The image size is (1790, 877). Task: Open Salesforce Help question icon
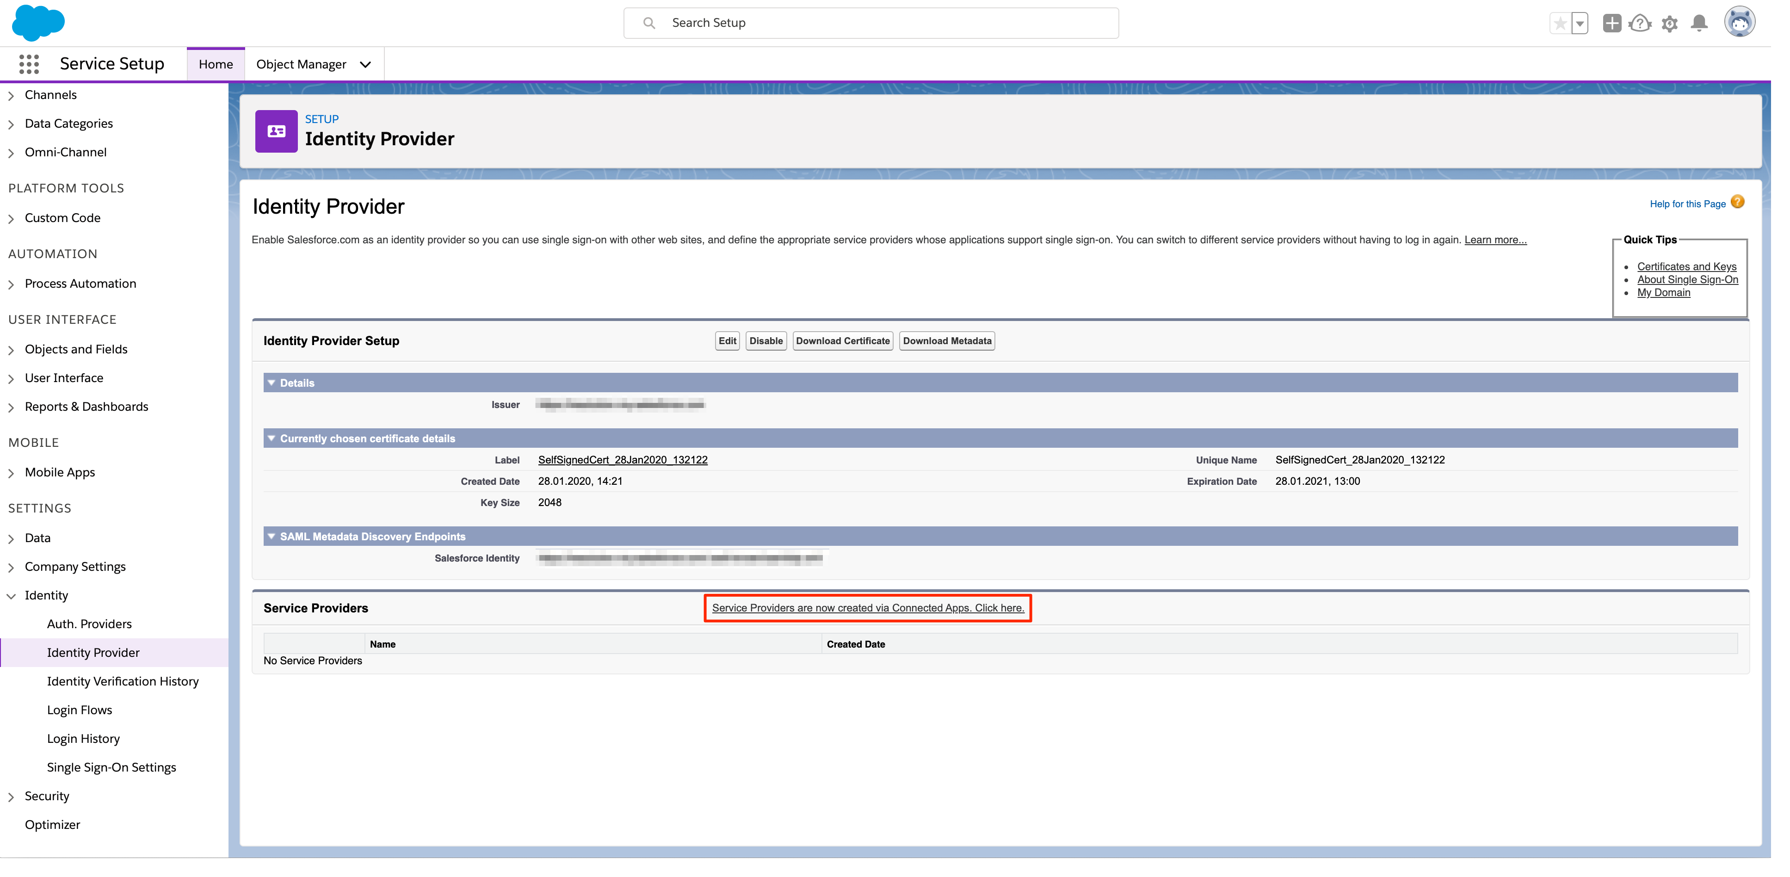(x=1640, y=24)
